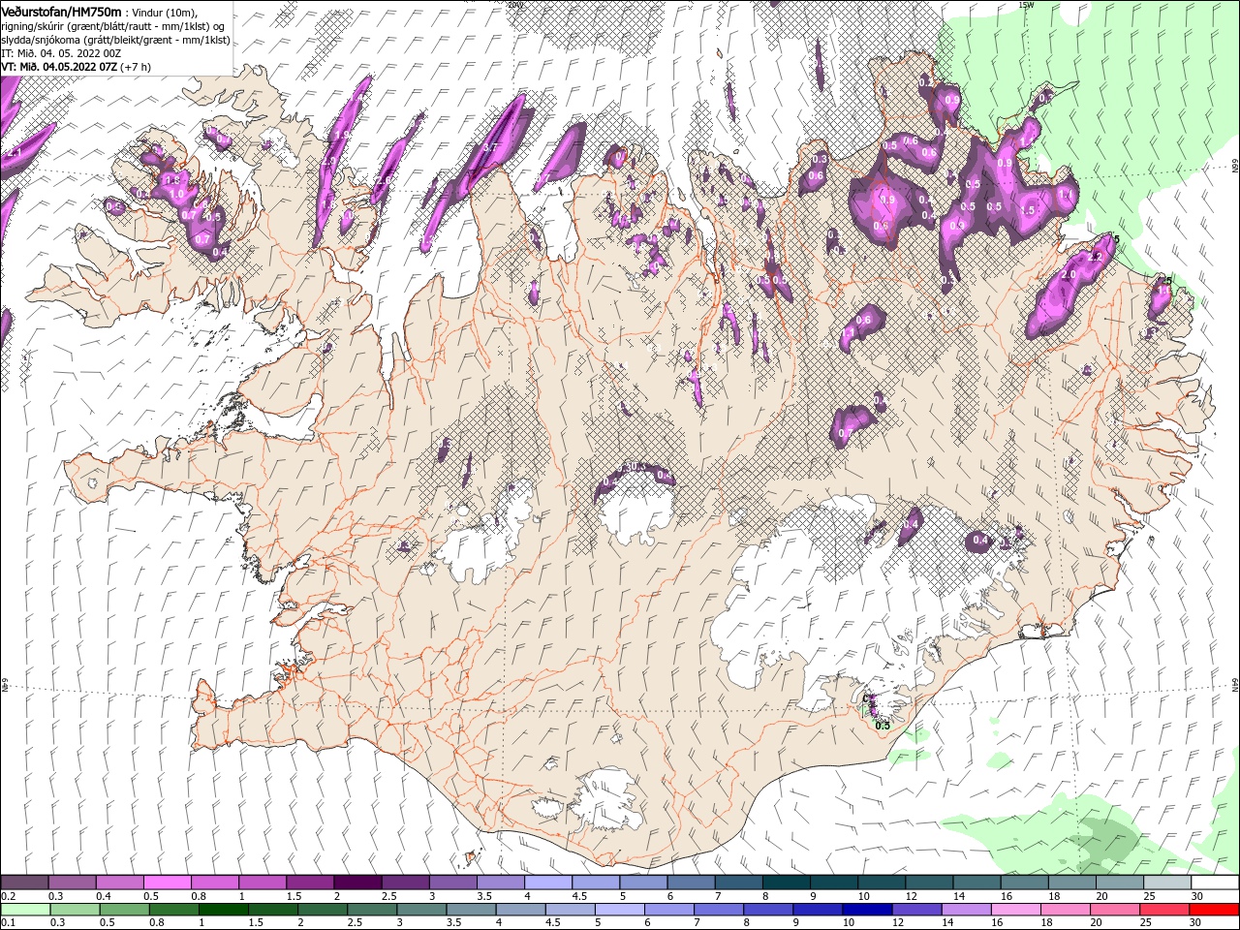
Task: Click the '(+7 h)' forecast offset text
Action: pyautogui.click(x=136, y=67)
